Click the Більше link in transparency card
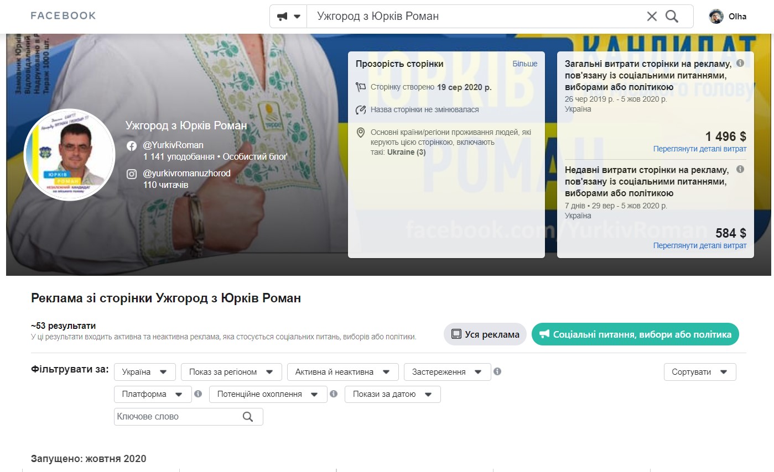774x472 pixels. tap(525, 64)
